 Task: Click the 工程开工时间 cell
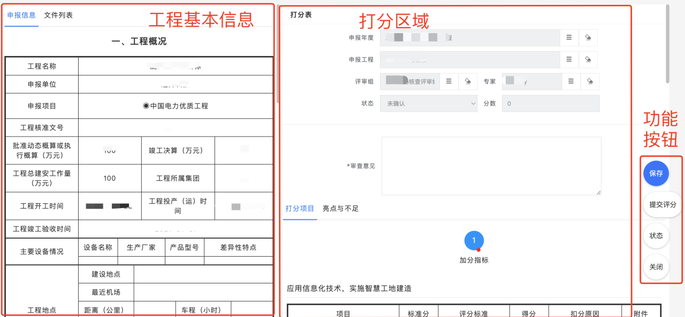pyautogui.click(x=42, y=206)
